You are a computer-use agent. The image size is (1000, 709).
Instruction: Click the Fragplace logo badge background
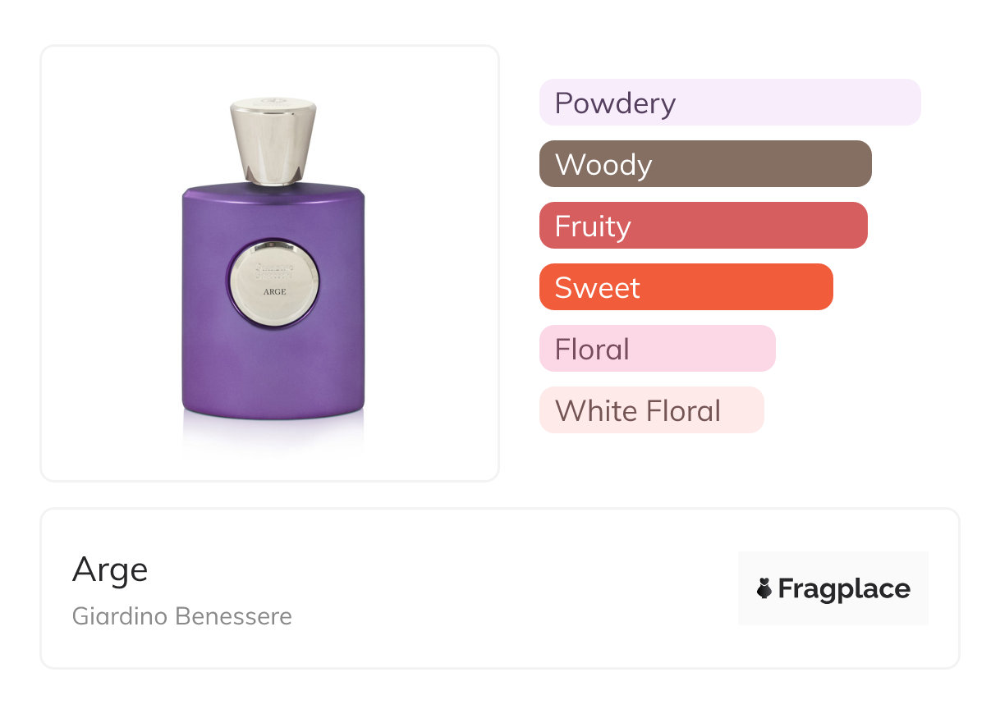coord(833,588)
